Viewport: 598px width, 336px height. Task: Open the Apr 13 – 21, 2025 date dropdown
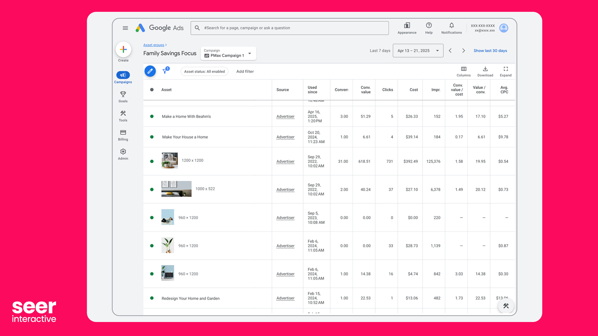[x=418, y=51]
